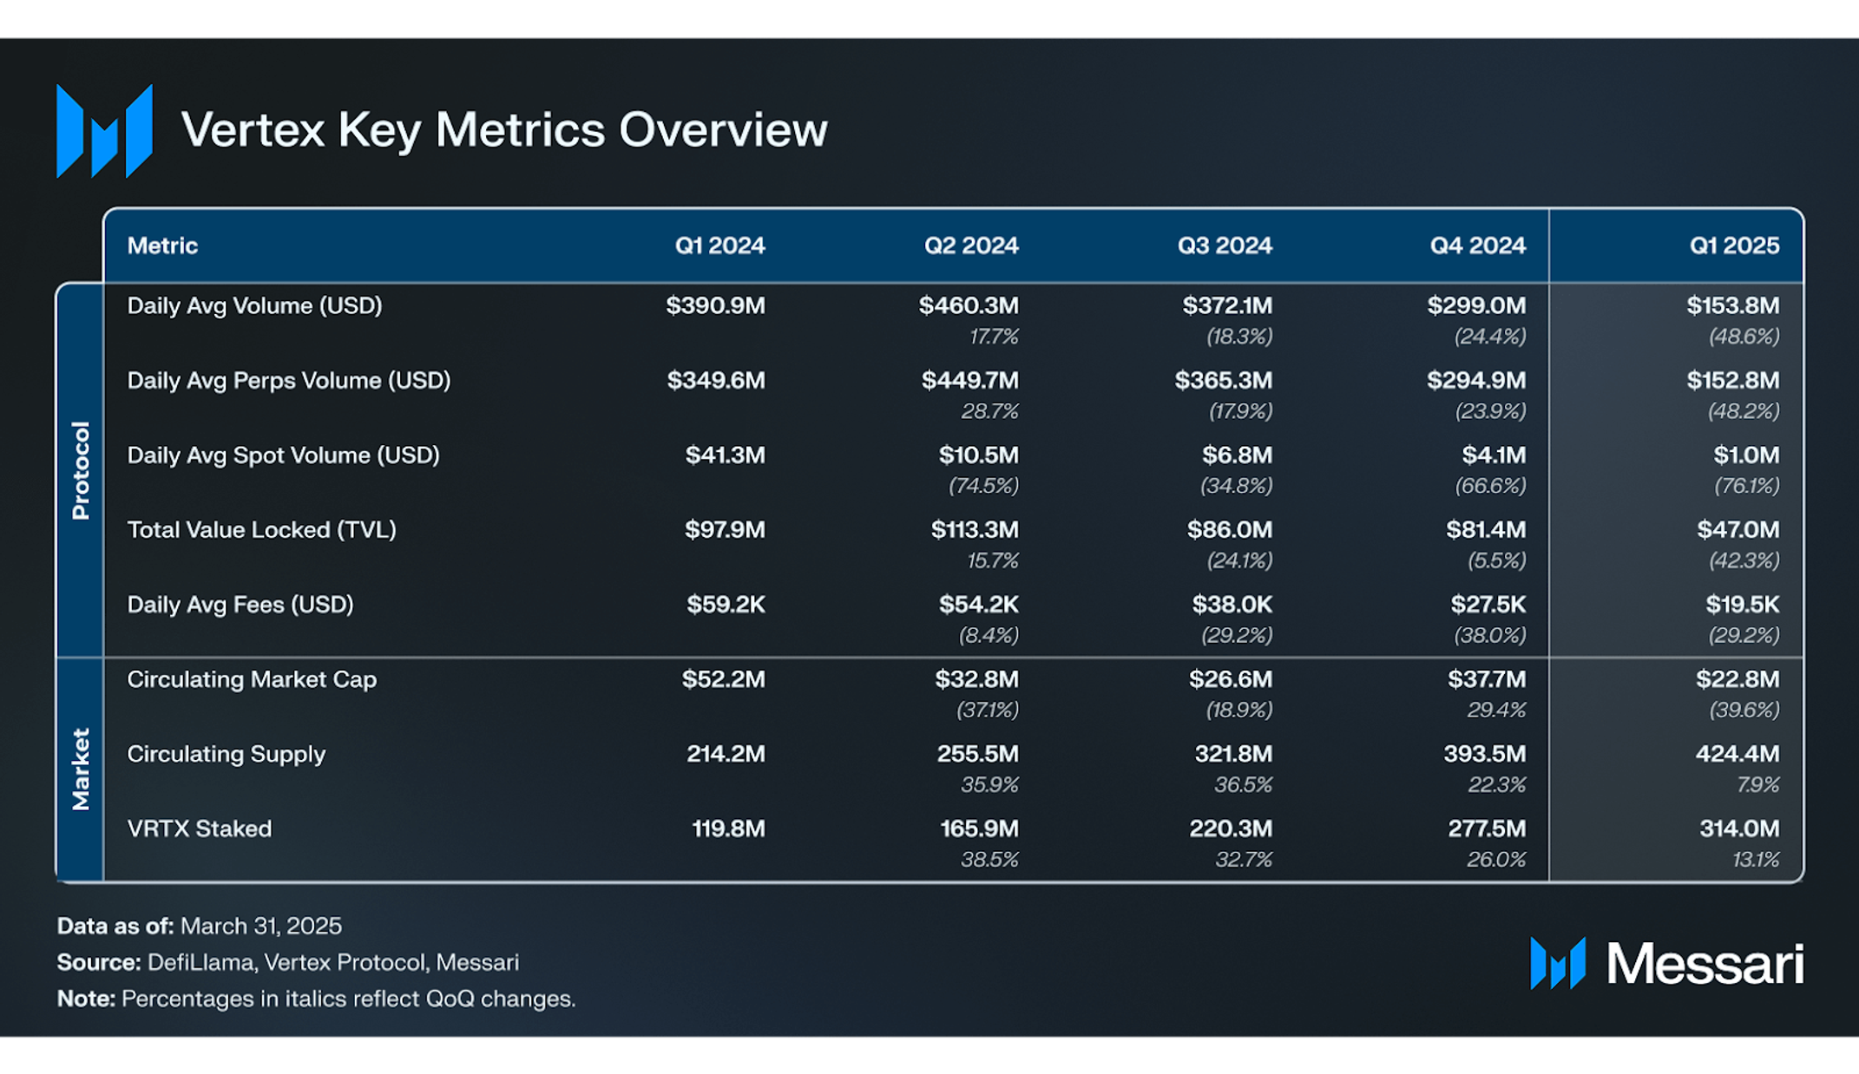The image size is (1859, 1074).
Task: Select the $41.3M spot volume cell
Action: point(726,455)
